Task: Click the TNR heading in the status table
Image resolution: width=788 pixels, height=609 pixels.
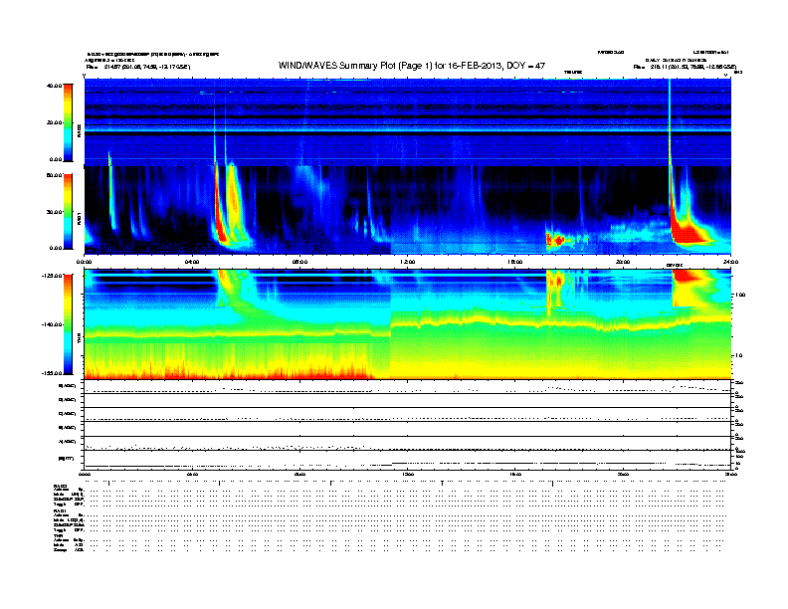Action: click(x=59, y=536)
